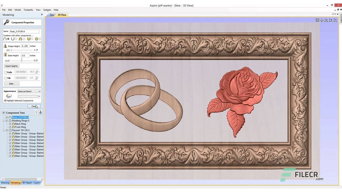Viewport: 342px width, 192px height.
Task: Open the Toolpaths menu
Action: [28, 10]
